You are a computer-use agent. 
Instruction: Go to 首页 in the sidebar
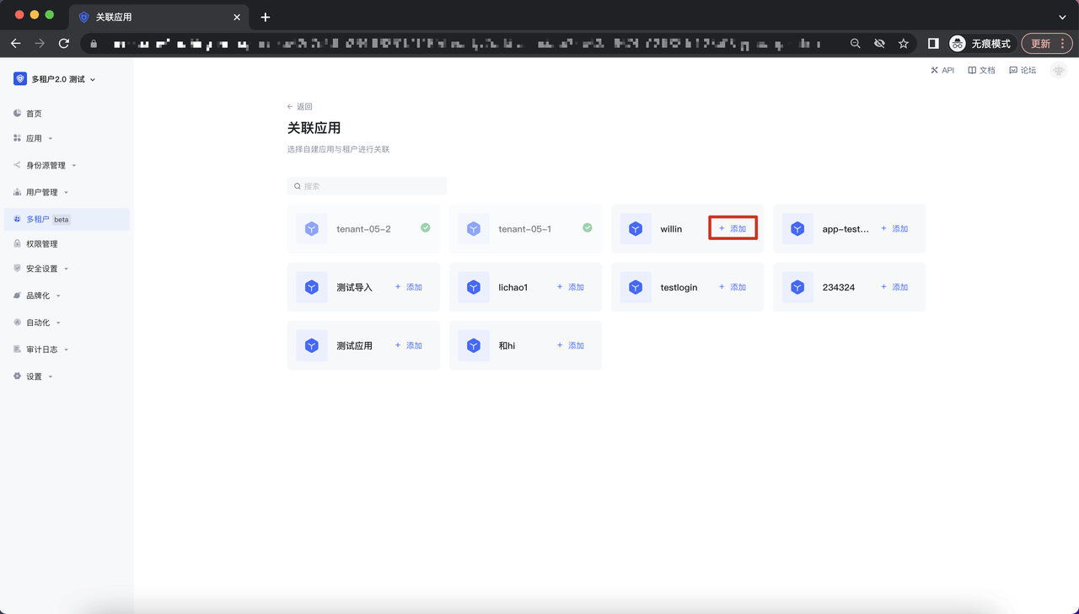[34, 114]
